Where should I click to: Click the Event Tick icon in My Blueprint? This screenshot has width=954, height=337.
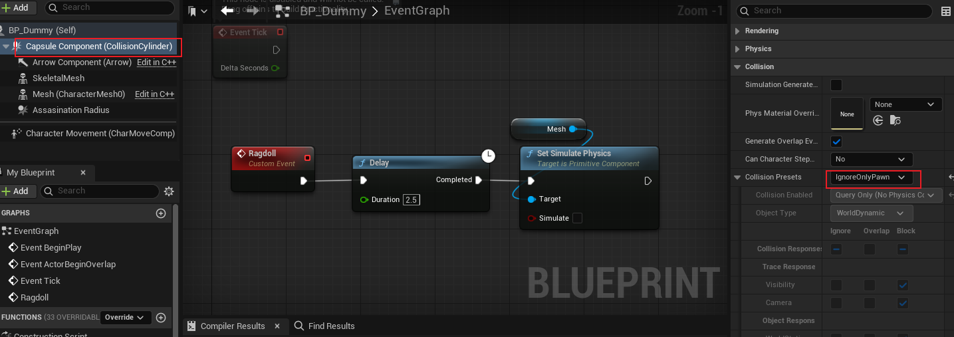[13, 281]
